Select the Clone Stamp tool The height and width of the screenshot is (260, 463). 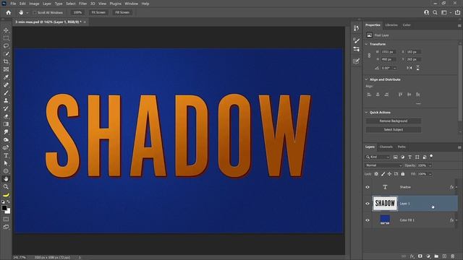6,100
